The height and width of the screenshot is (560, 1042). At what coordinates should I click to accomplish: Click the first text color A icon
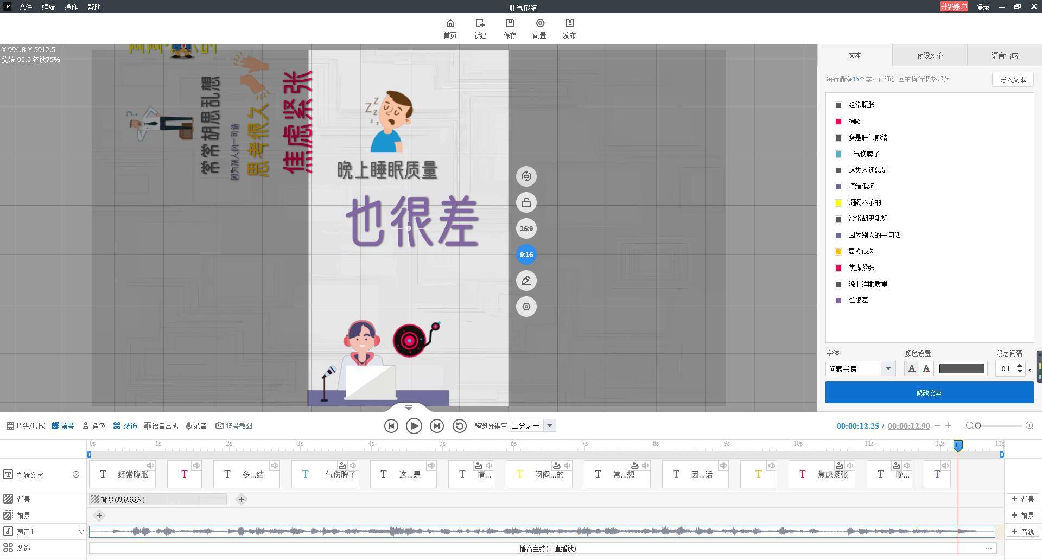[x=911, y=368]
